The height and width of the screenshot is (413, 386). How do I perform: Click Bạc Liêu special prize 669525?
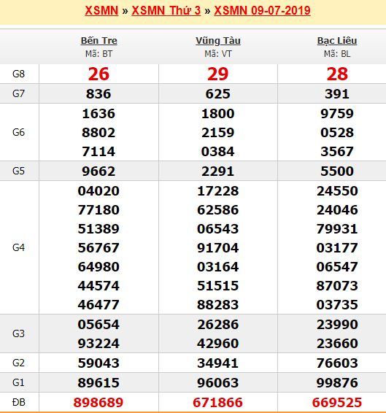coord(337,403)
